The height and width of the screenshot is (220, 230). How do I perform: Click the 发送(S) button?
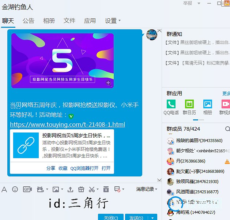coord(136,217)
